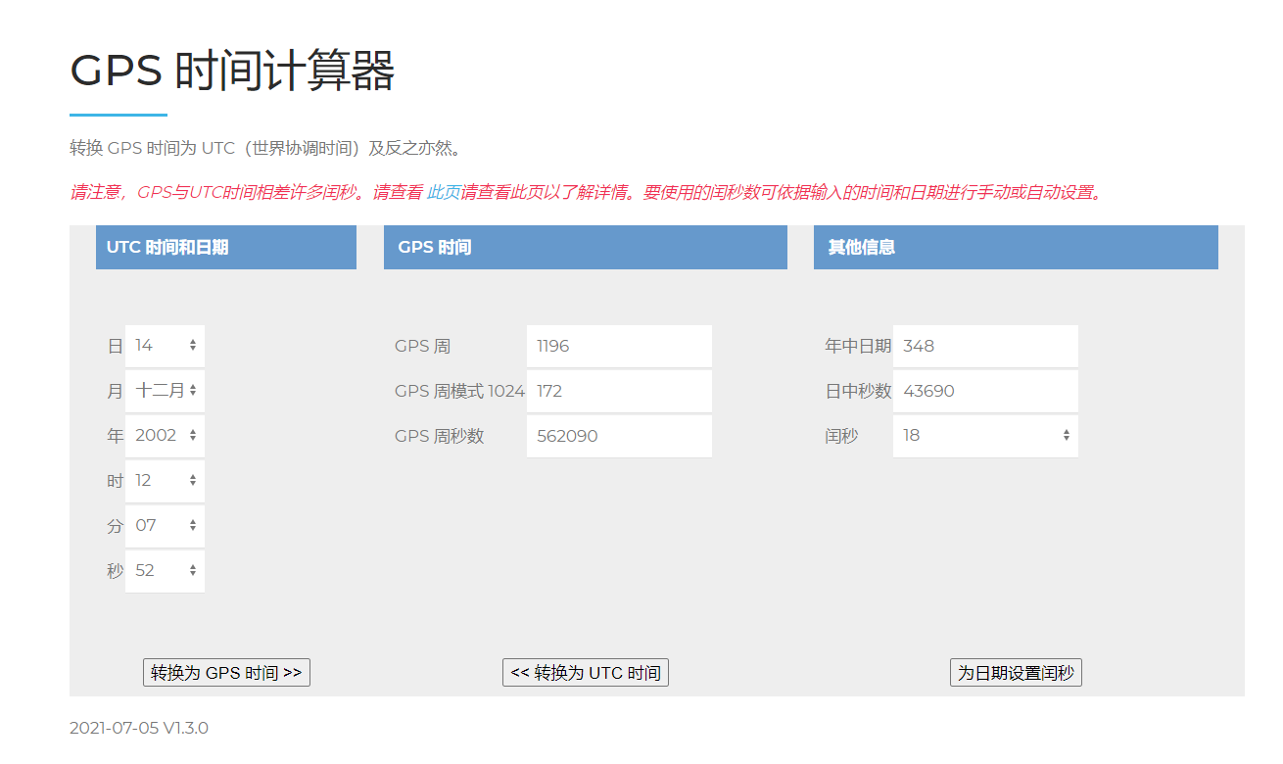This screenshot has height=764, width=1283.
Task: Select the GPS 周 input field
Action: pyautogui.click(x=619, y=346)
